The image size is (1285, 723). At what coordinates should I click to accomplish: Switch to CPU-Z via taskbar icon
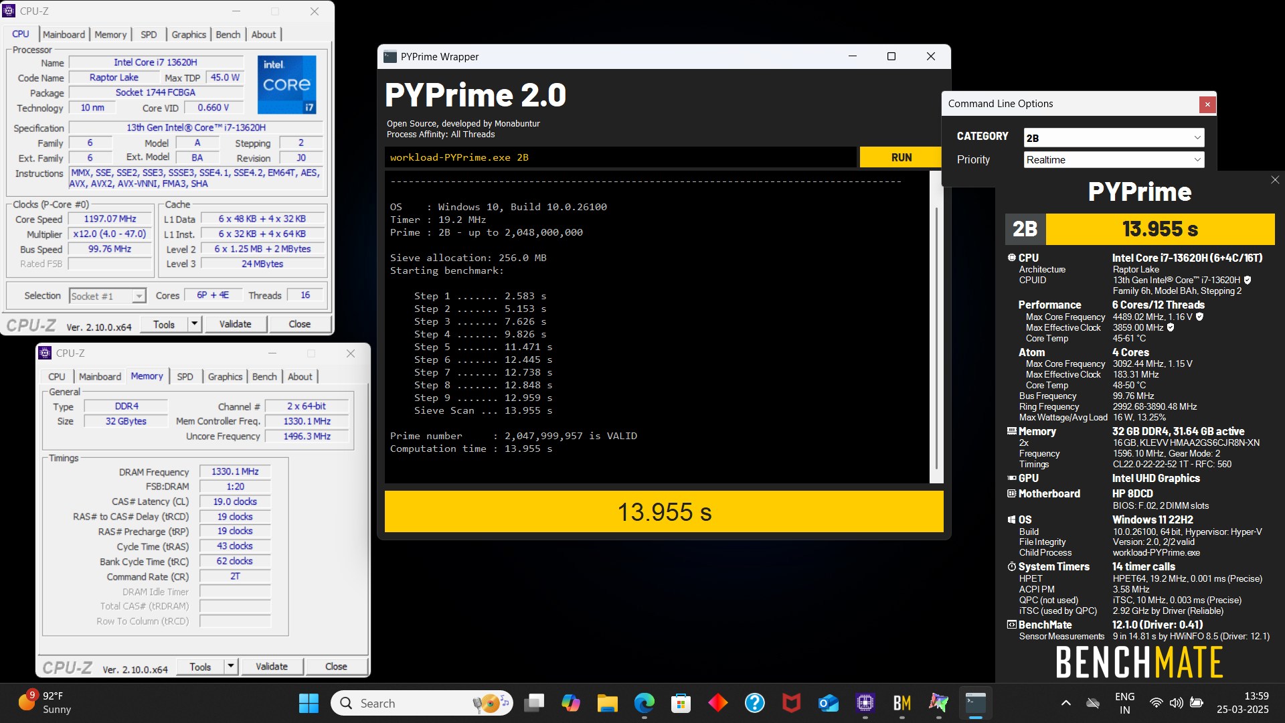(x=865, y=703)
